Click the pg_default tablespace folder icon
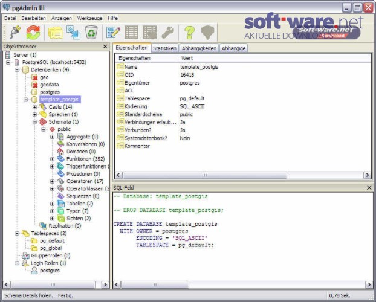Screen dimensions: 376x302 pyautogui.click(x=34, y=240)
